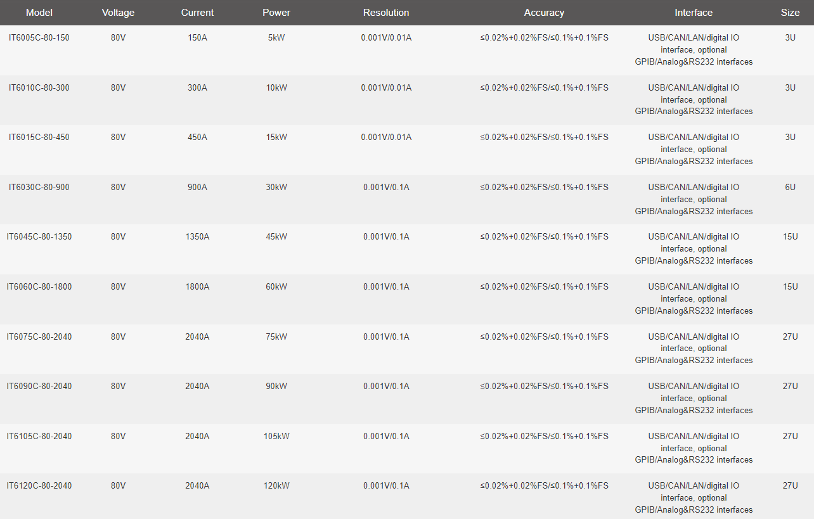Open the IT6015C-80-450 model entry
This screenshot has height=519, width=814.
[x=39, y=138]
